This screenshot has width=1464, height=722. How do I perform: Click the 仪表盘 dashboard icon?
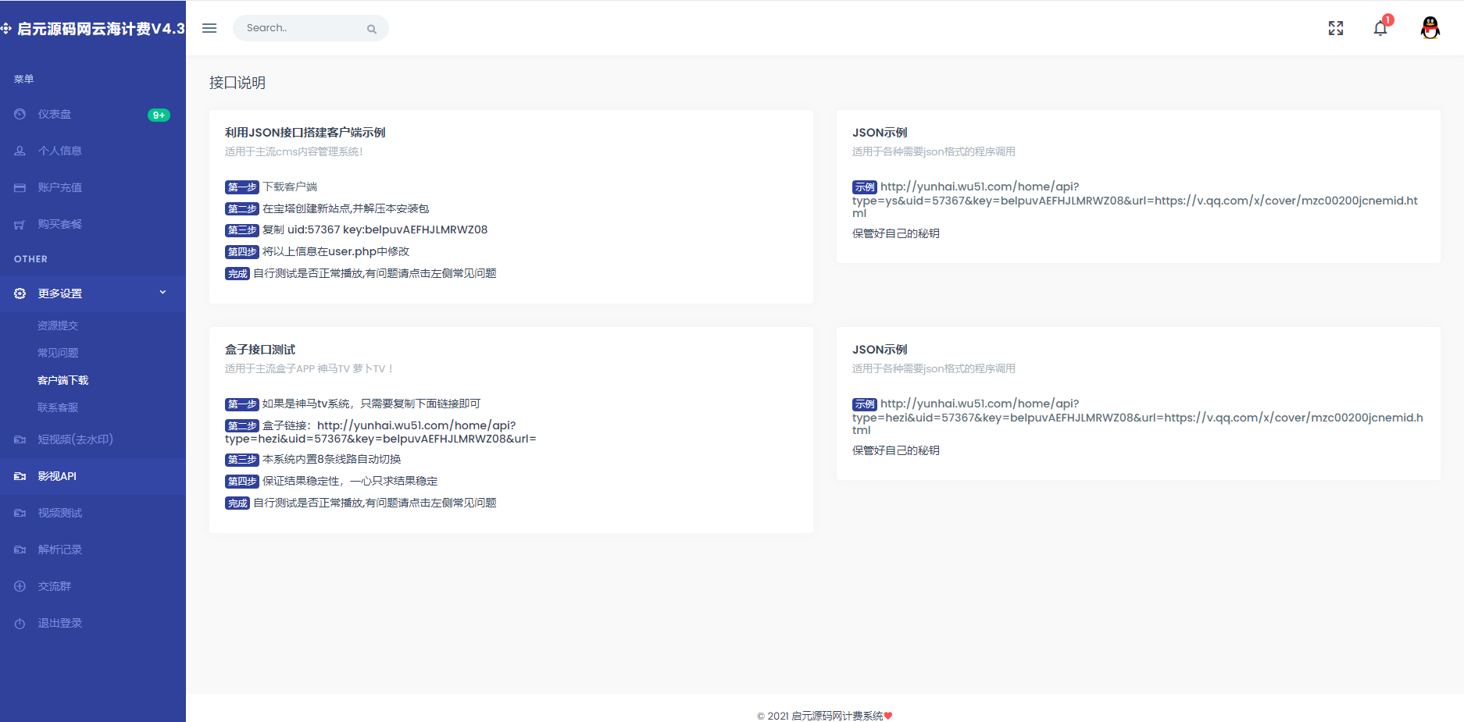[x=20, y=114]
